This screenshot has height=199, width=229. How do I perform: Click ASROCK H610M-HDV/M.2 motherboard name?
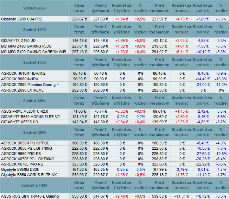23,73
